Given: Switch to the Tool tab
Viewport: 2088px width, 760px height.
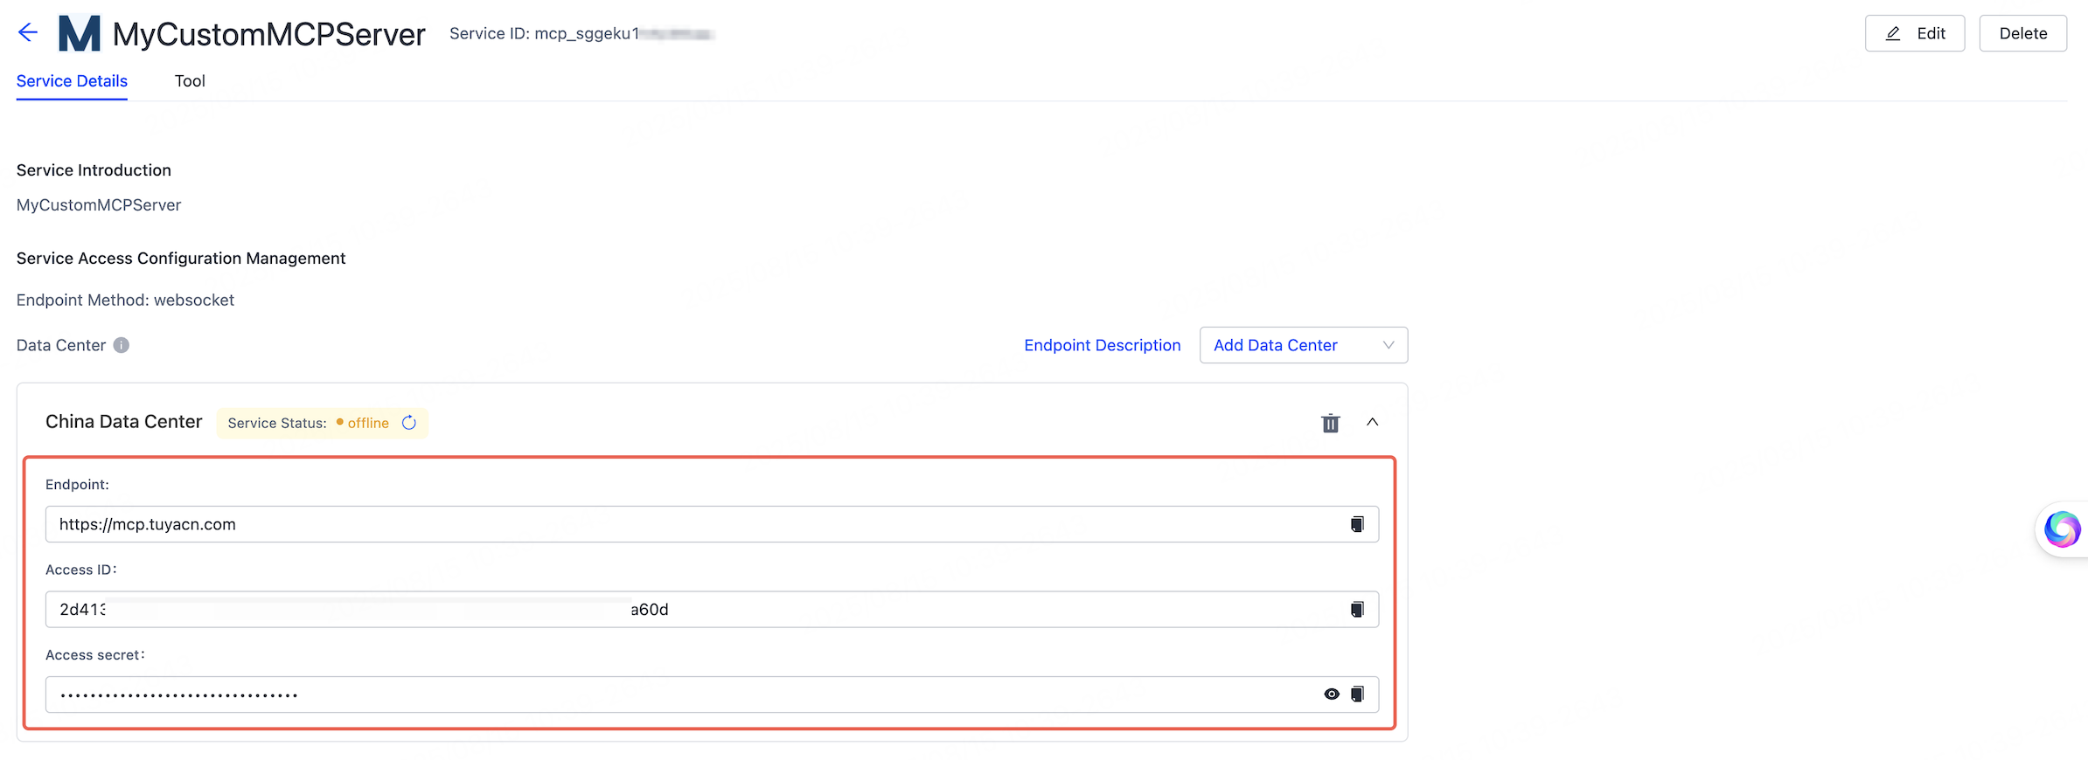Looking at the screenshot, I should pyautogui.click(x=190, y=81).
